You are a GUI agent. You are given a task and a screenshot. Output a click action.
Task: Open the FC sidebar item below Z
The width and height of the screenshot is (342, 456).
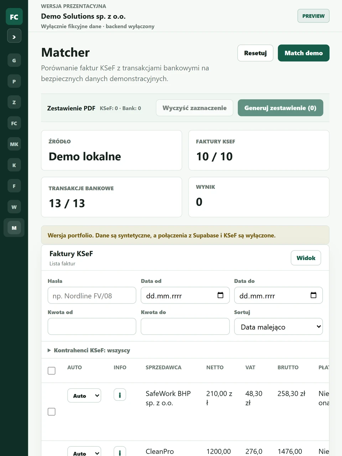(x=14, y=123)
